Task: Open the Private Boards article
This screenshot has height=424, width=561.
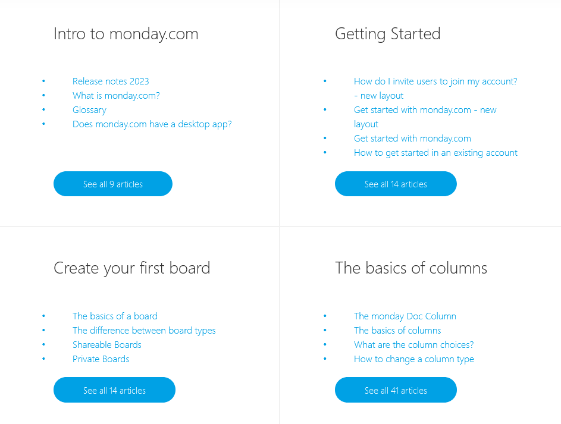Action: 101,359
